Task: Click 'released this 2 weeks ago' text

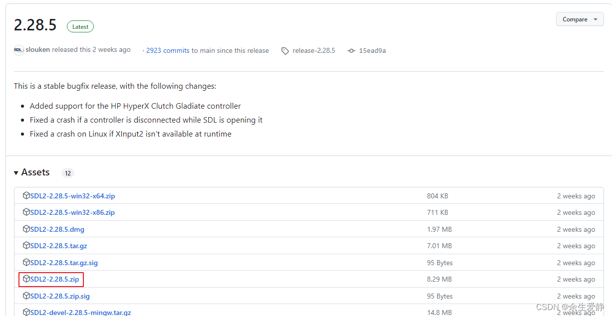Action: (91, 50)
